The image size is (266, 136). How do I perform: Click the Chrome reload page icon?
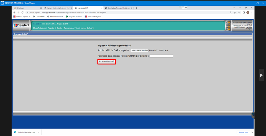(x=23, y=13)
